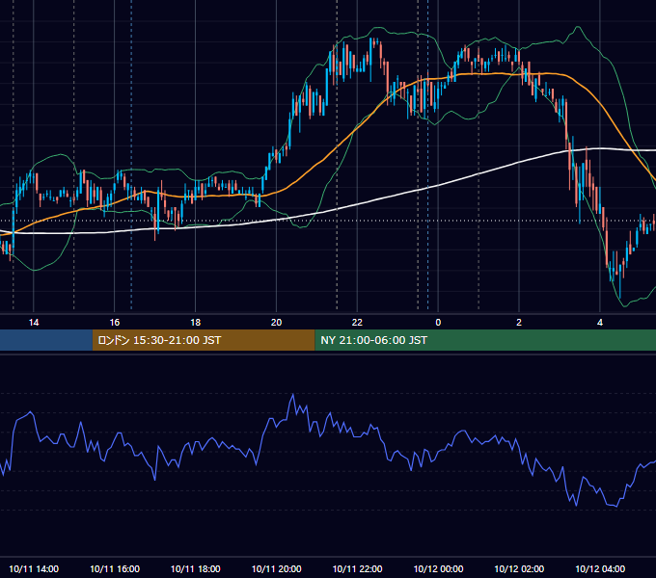Click the ロンドン 15:30-21:00 JST session bar
Screen dimensions: 656x578
pos(204,340)
